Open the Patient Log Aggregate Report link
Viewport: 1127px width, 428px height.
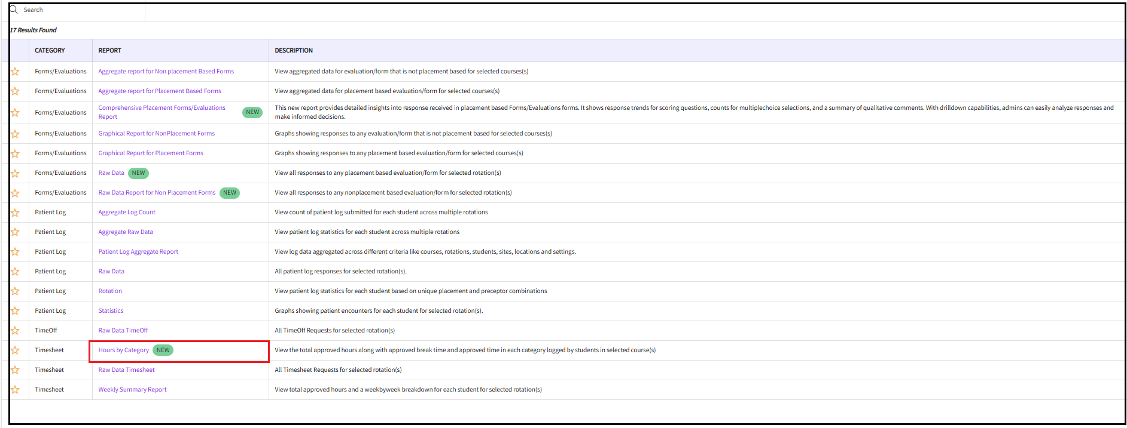pyautogui.click(x=138, y=252)
